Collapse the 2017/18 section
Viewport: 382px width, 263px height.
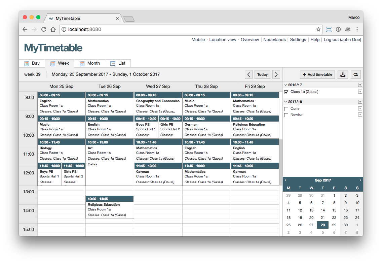point(286,101)
